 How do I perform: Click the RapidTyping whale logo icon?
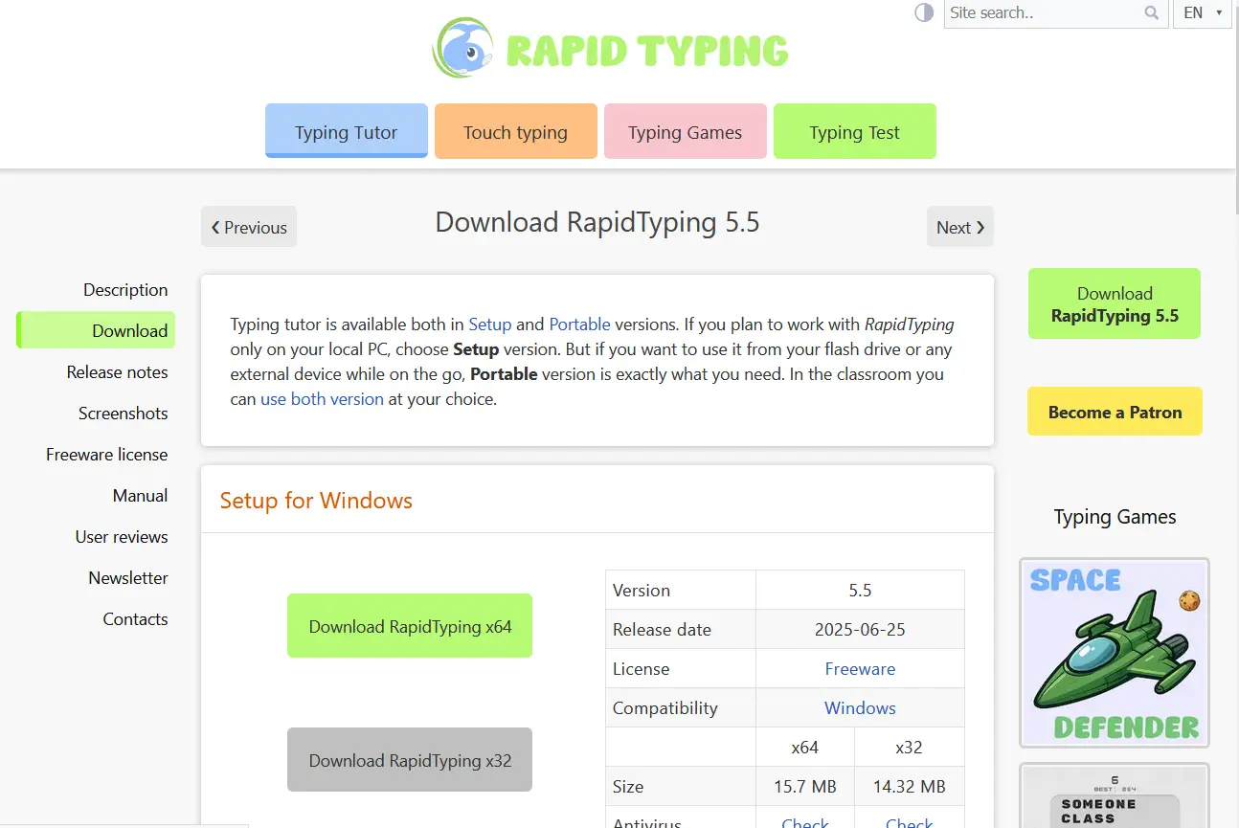pyautogui.click(x=463, y=48)
